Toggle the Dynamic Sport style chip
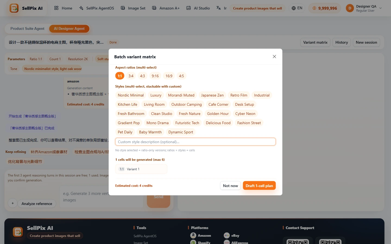This screenshot has width=391, height=244. 181,132
